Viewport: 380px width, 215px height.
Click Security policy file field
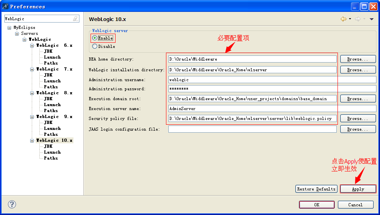[252, 118]
